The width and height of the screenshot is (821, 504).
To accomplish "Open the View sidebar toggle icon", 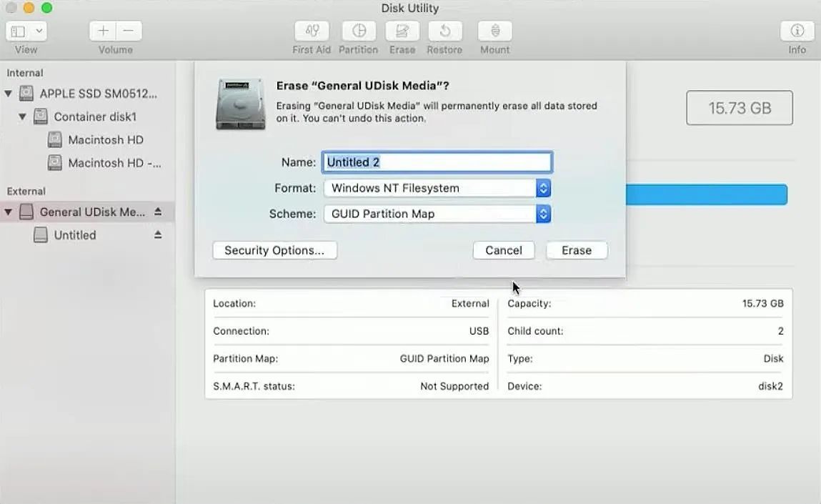I will [x=18, y=31].
